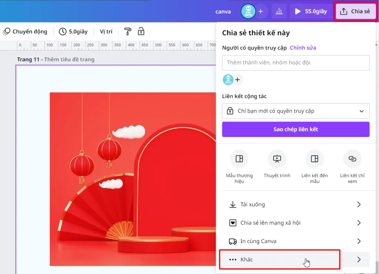Open the Vị trí position panel

tap(106, 31)
